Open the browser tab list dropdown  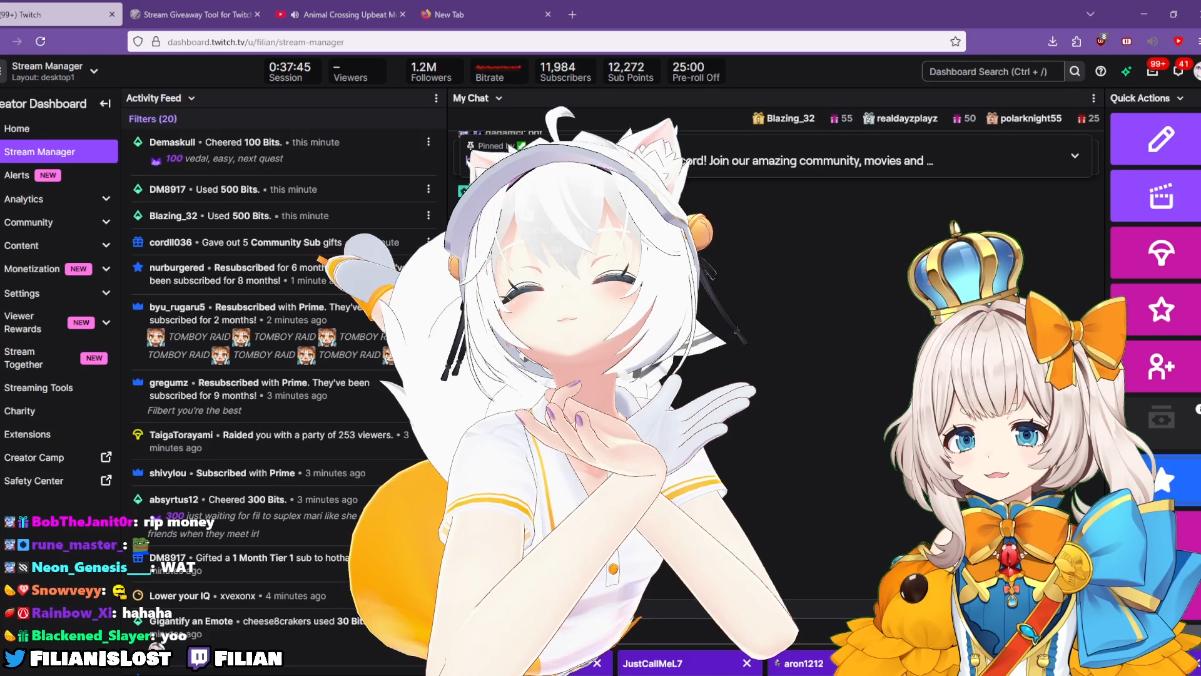point(1090,14)
